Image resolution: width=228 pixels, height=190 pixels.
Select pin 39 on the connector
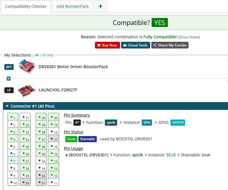41,124
